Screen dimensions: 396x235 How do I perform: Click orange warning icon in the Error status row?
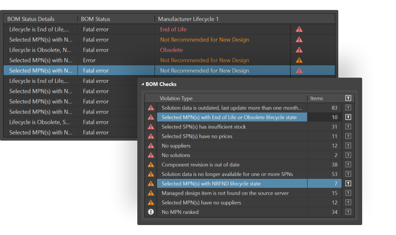[x=299, y=61]
